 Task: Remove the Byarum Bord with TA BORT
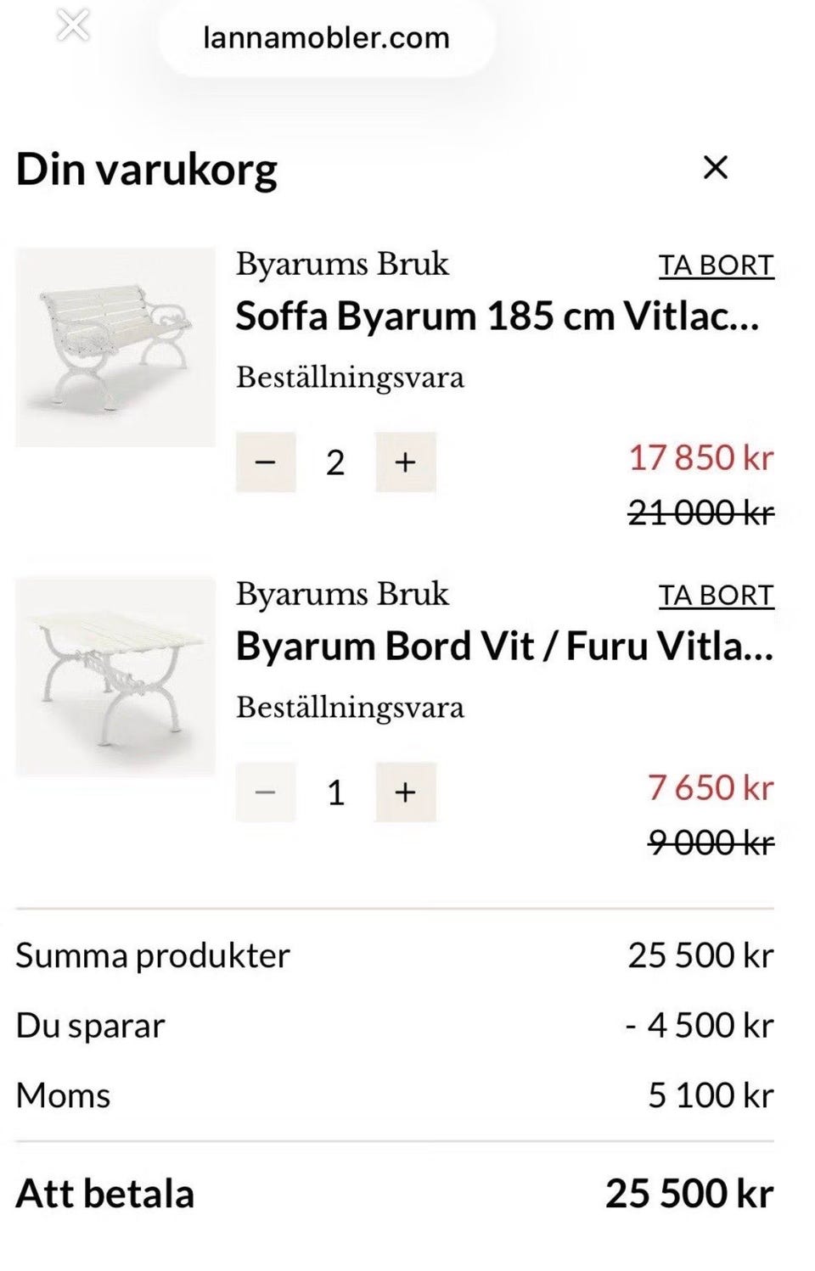717,596
